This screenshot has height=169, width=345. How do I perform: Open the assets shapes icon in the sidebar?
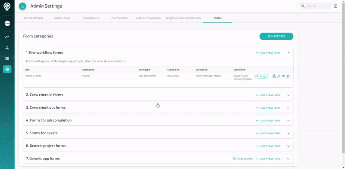(x=7, y=48)
